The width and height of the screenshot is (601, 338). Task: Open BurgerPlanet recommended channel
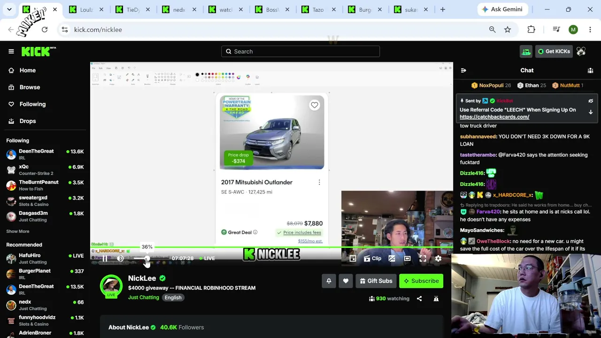tap(45, 274)
